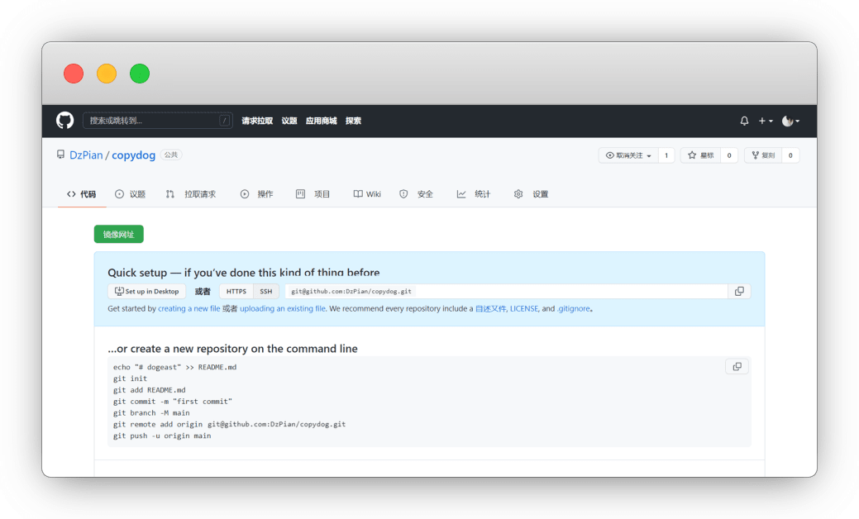Viewport: 859px width, 519px height.
Task: Click the 复刻 fork icon button
Action: (757, 155)
